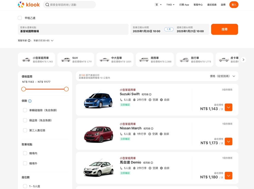Click the search magnifier icon
254x189 pixels.
pos(47,5)
